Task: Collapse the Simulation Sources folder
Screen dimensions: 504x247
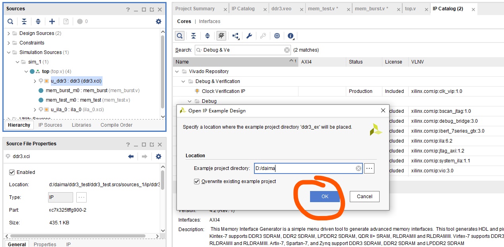Action: (x=9, y=52)
